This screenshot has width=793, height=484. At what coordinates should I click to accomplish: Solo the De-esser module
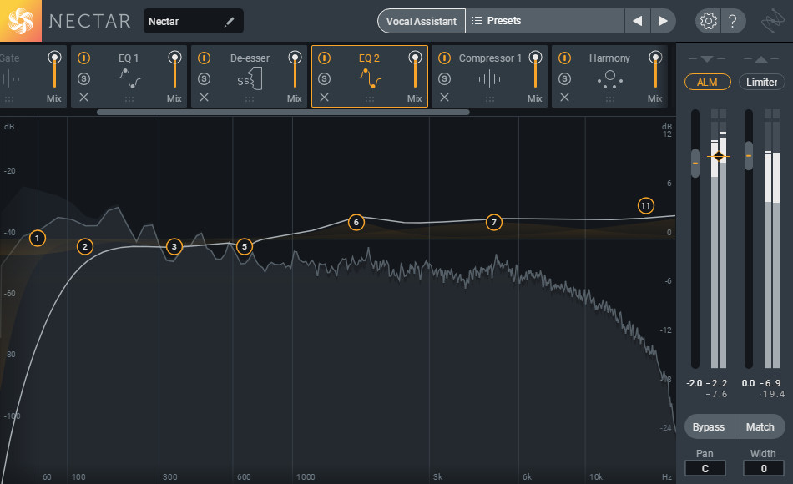coord(204,79)
